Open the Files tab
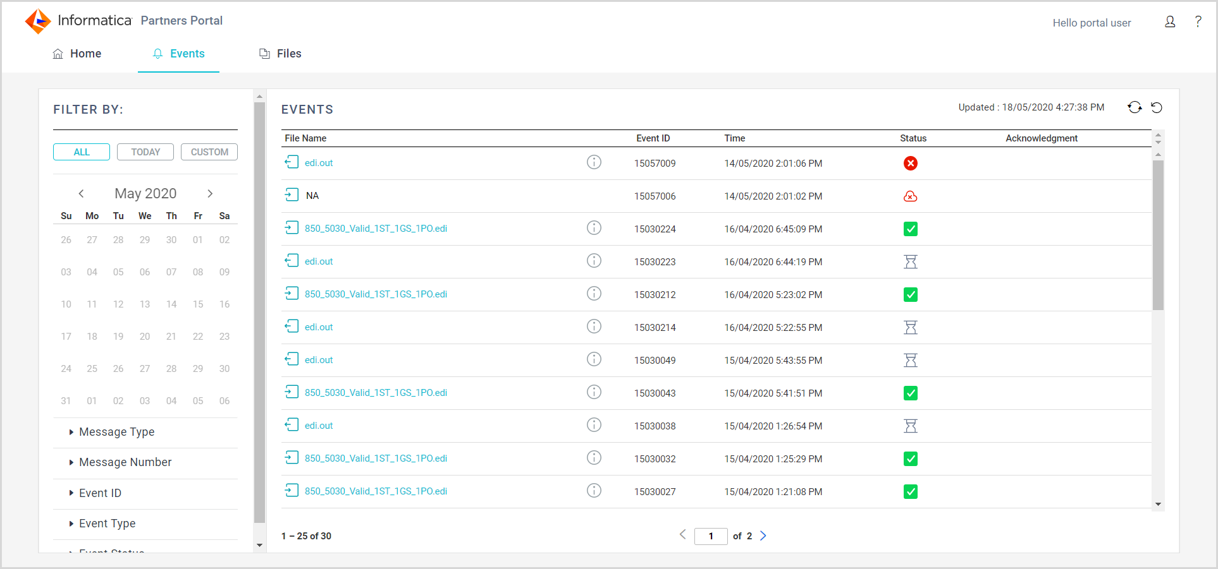Screen dimensions: 1218x569 click(x=280, y=54)
